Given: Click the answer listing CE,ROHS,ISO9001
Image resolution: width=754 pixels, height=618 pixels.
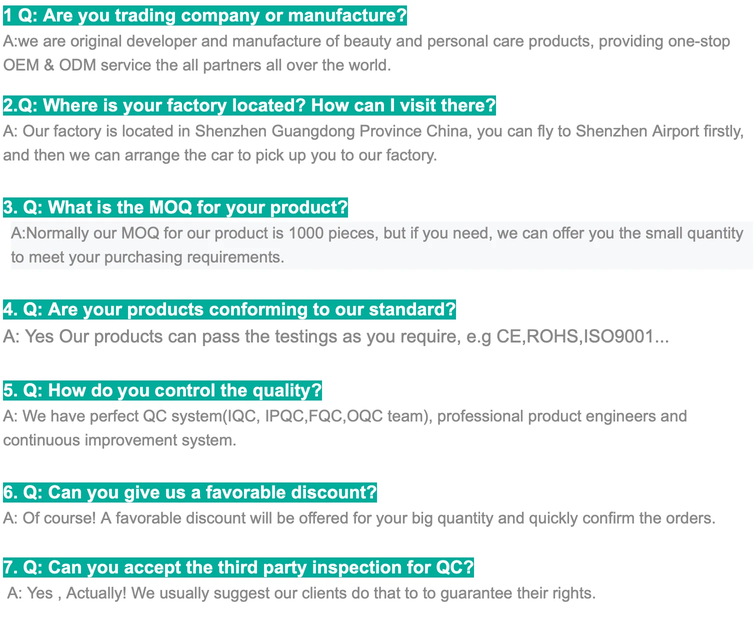Looking at the screenshot, I should (x=336, y=336).
